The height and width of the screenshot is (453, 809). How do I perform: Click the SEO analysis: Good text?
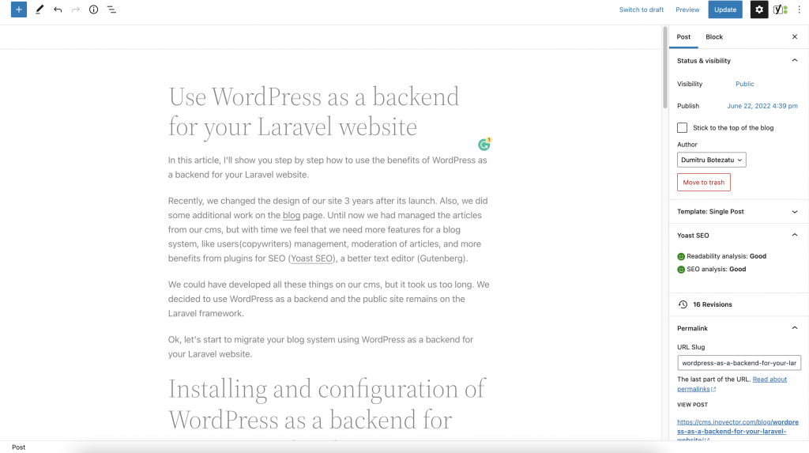[x=716, y=269]
